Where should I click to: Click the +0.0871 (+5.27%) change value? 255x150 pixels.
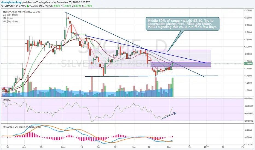[x=39, y=6]
